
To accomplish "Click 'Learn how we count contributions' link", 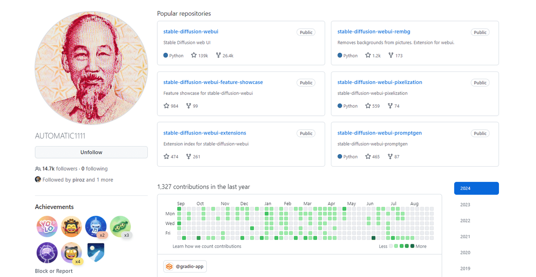I will (x=207, y=246).
